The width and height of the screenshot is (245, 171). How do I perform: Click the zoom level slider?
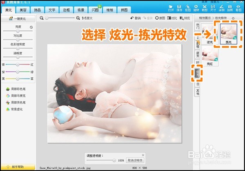tap(60, 18)
